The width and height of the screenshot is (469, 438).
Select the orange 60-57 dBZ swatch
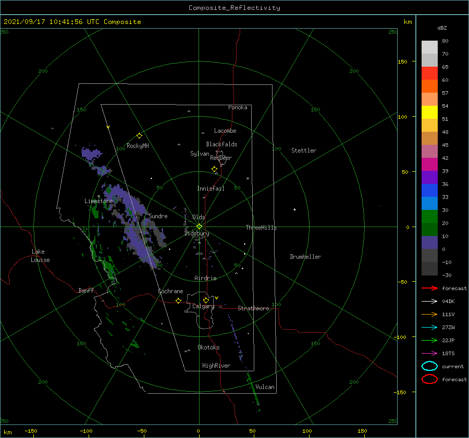(x=429, y=86)
